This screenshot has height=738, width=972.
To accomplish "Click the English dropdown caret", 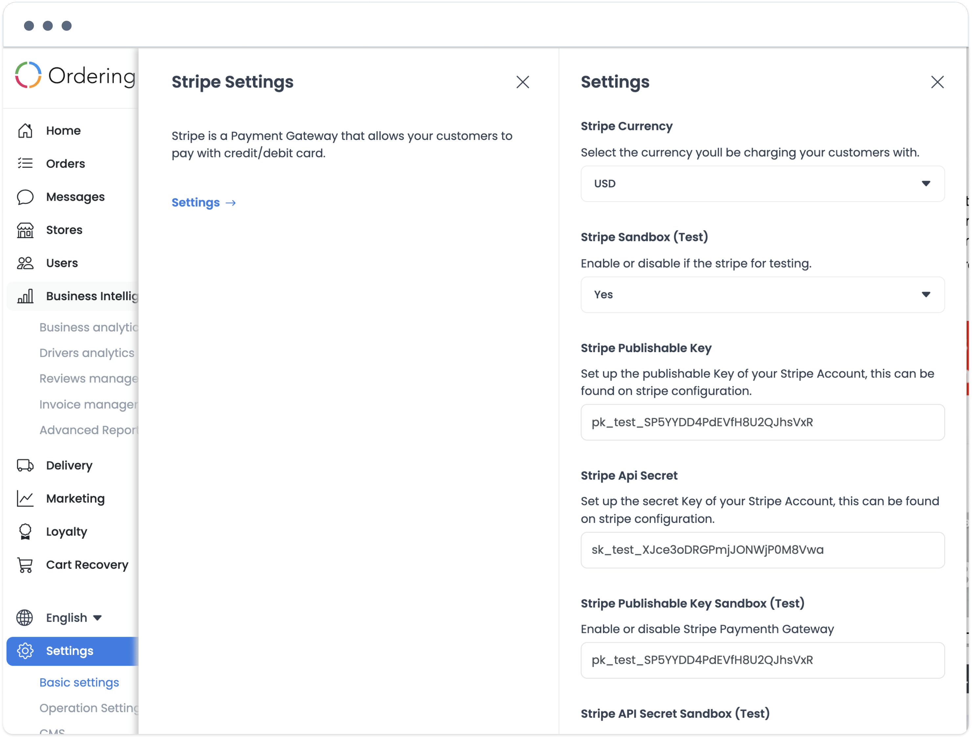I will click(x=98, y=618).
